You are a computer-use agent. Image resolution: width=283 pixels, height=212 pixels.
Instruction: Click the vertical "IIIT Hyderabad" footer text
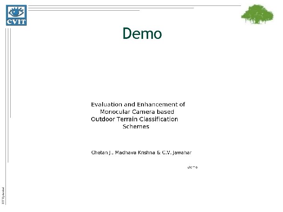click(x=3, y=196)
